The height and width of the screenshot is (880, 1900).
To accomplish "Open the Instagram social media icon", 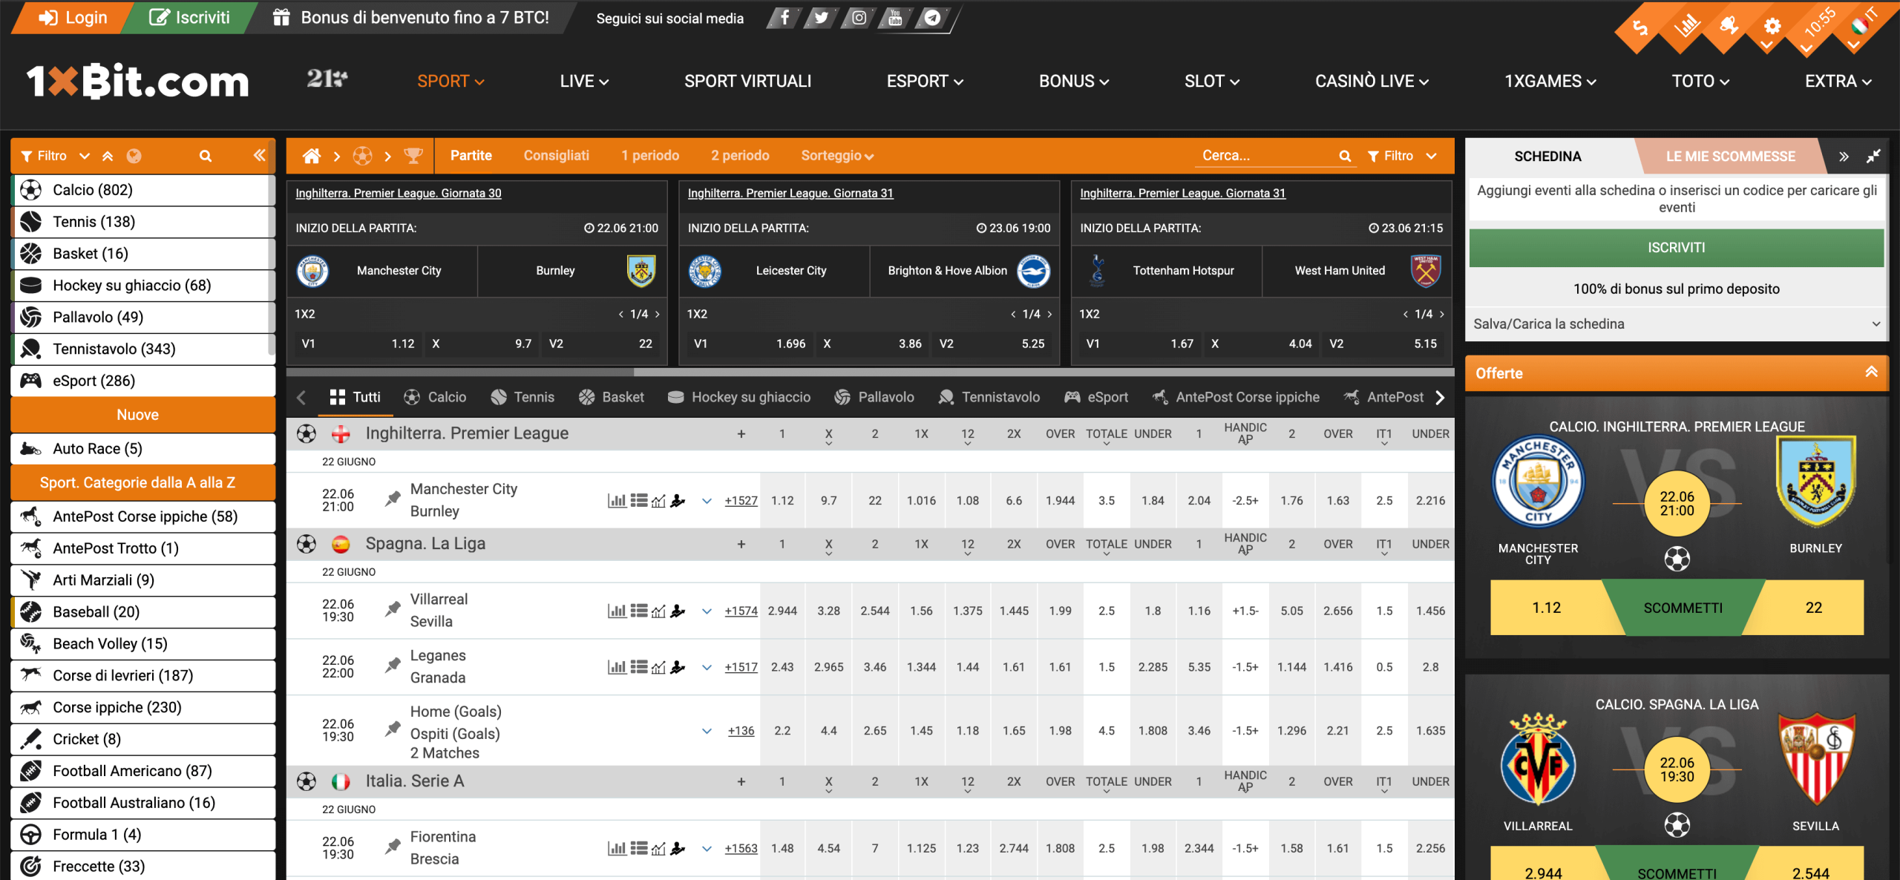I will point(859,18).
